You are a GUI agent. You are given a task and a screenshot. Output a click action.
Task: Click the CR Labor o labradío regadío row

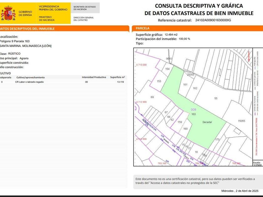(x=29, y=82)
